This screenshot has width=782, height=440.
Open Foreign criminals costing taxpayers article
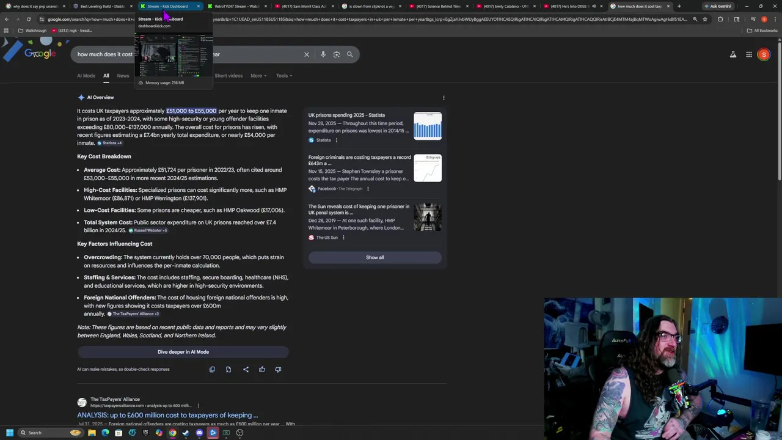pos(359,160)
